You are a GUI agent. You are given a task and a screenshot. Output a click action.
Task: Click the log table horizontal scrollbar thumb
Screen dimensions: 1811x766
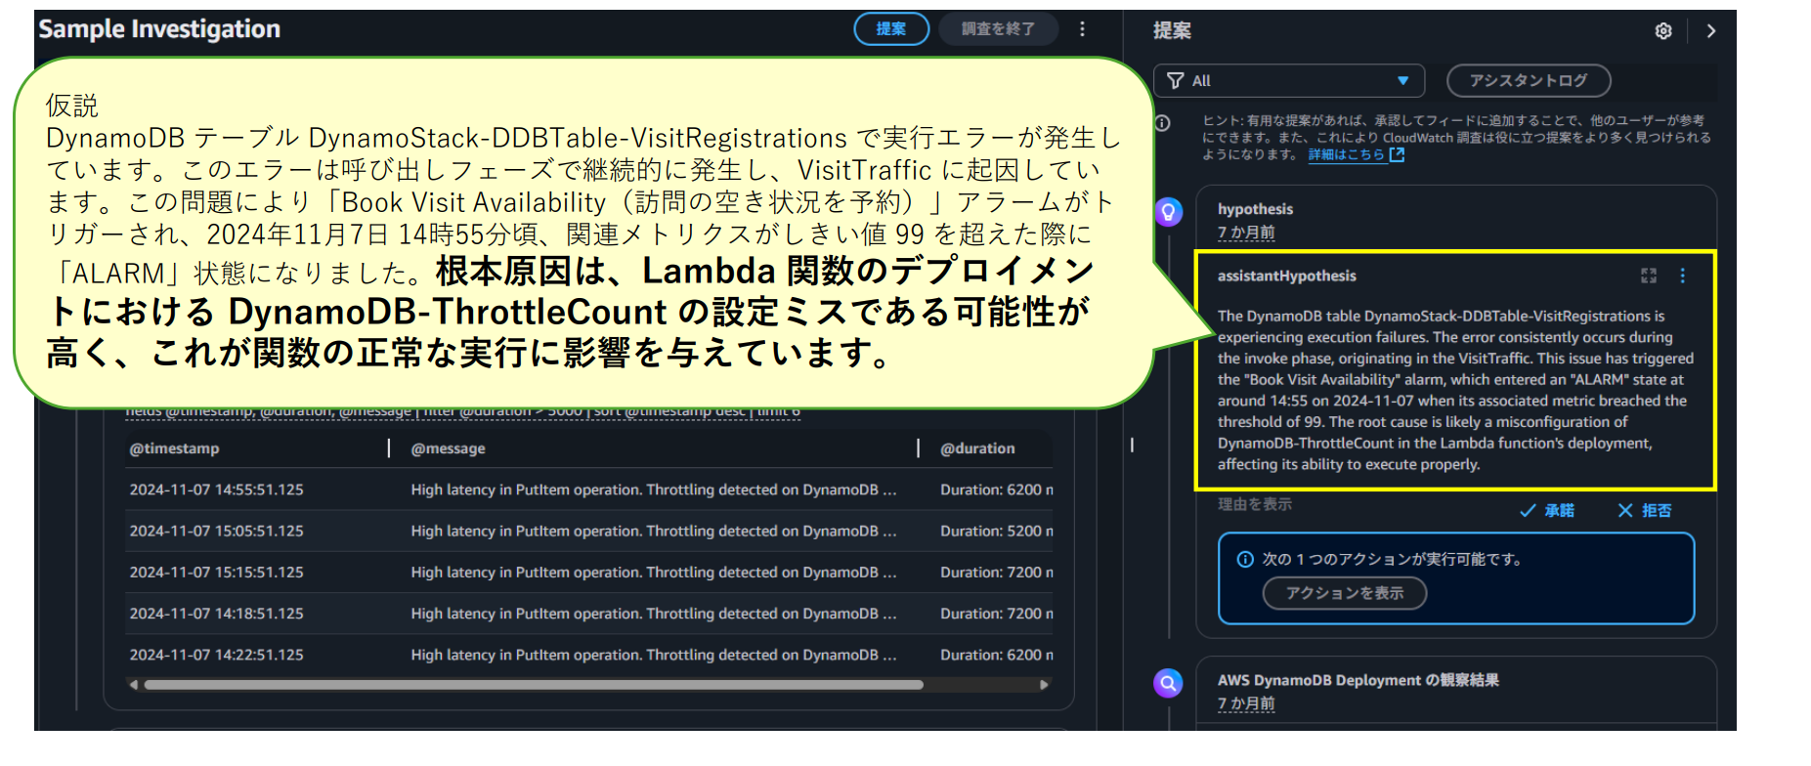(534, 685)
